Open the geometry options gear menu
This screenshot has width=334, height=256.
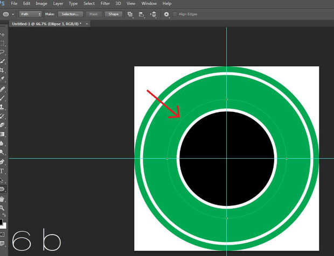tap(166, 14)
